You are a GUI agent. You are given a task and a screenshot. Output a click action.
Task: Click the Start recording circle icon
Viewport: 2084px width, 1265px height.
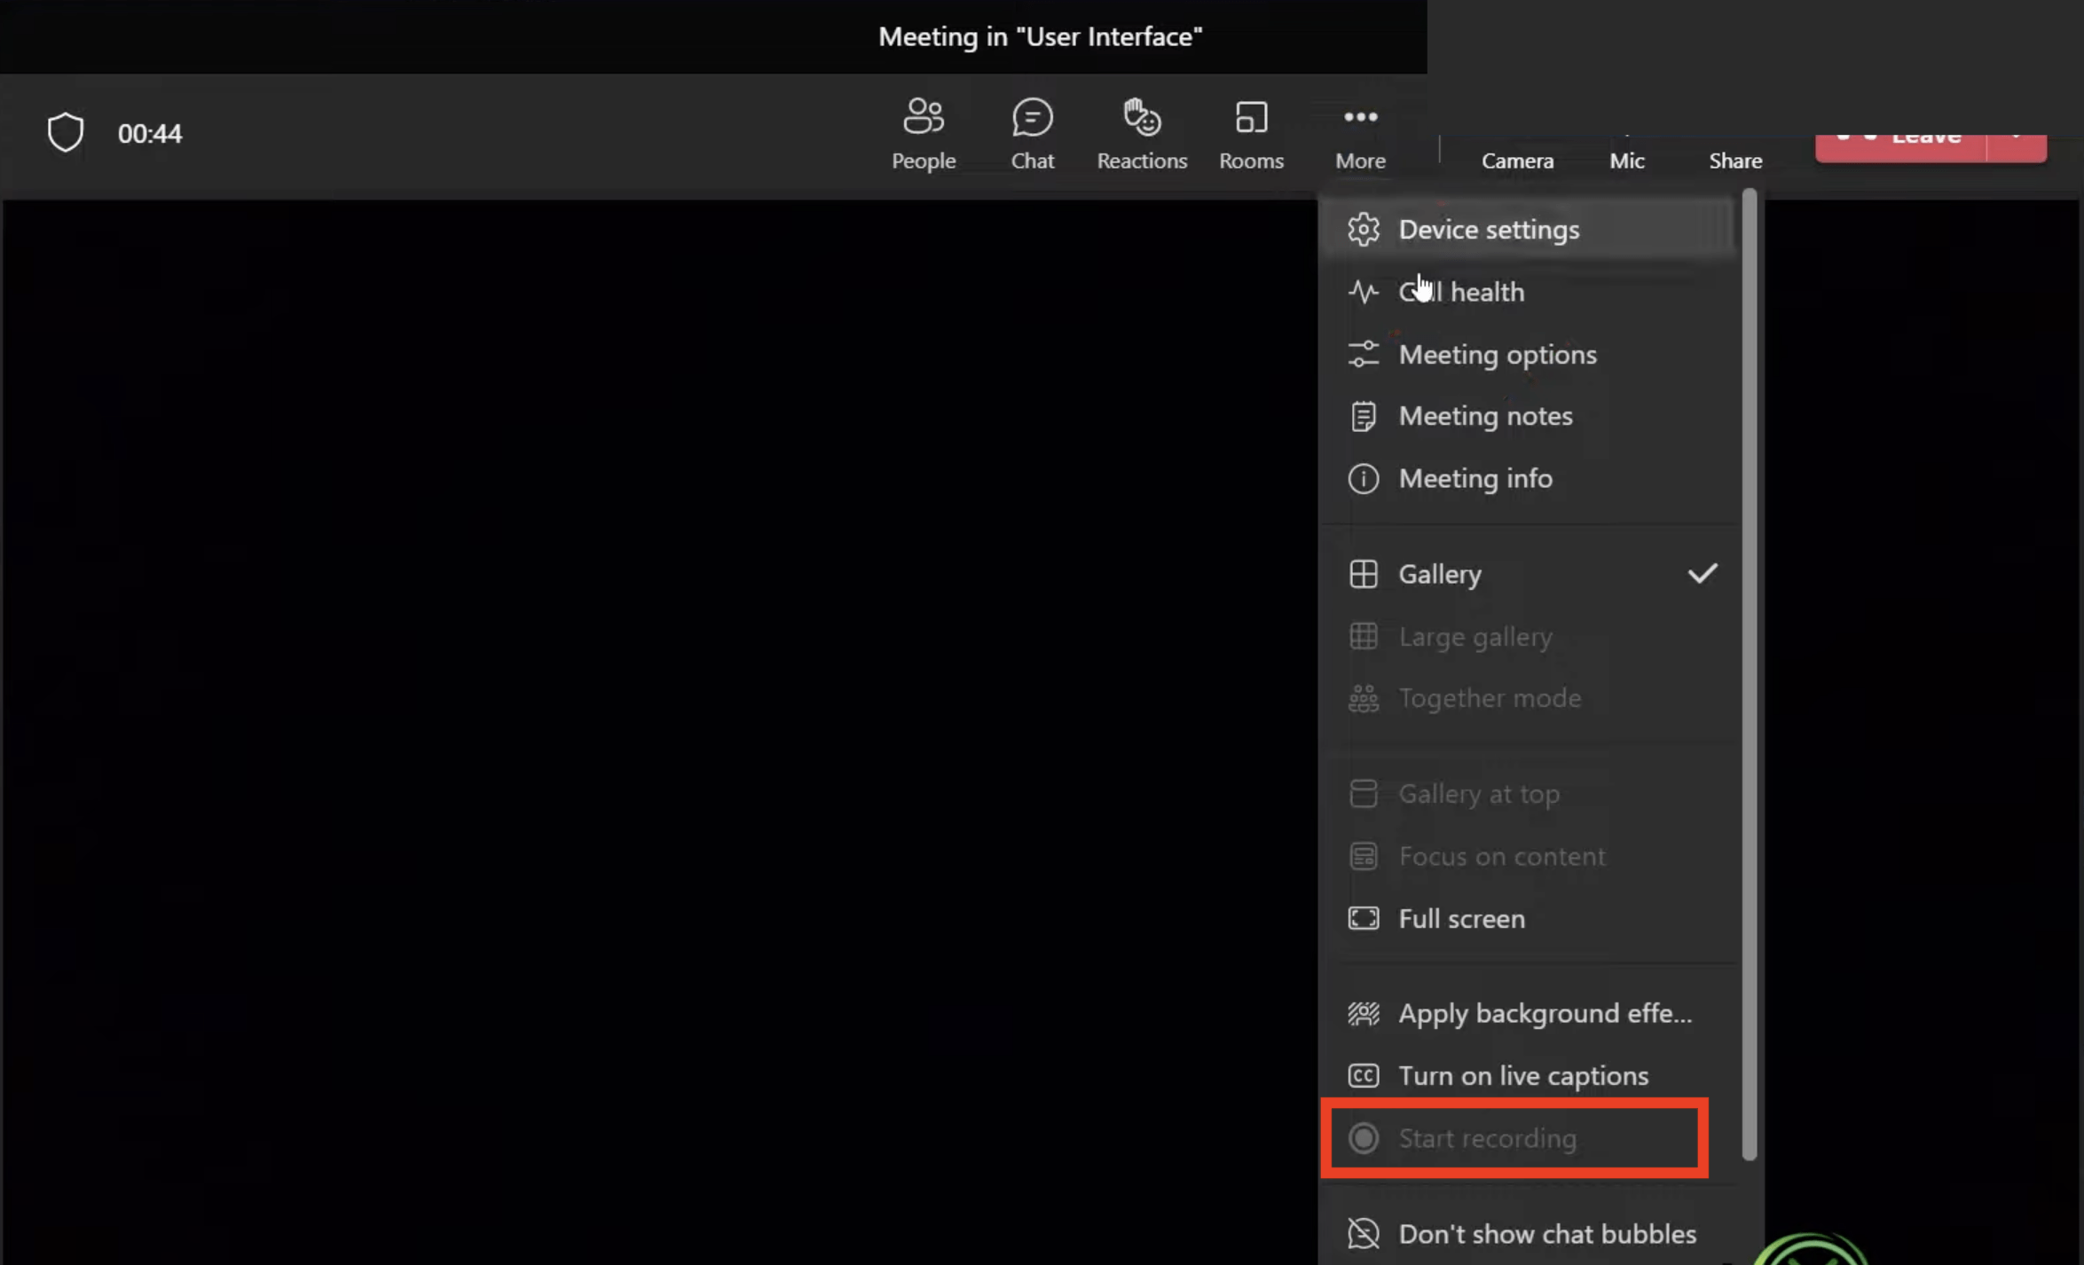click(x=1363, y=1138)
